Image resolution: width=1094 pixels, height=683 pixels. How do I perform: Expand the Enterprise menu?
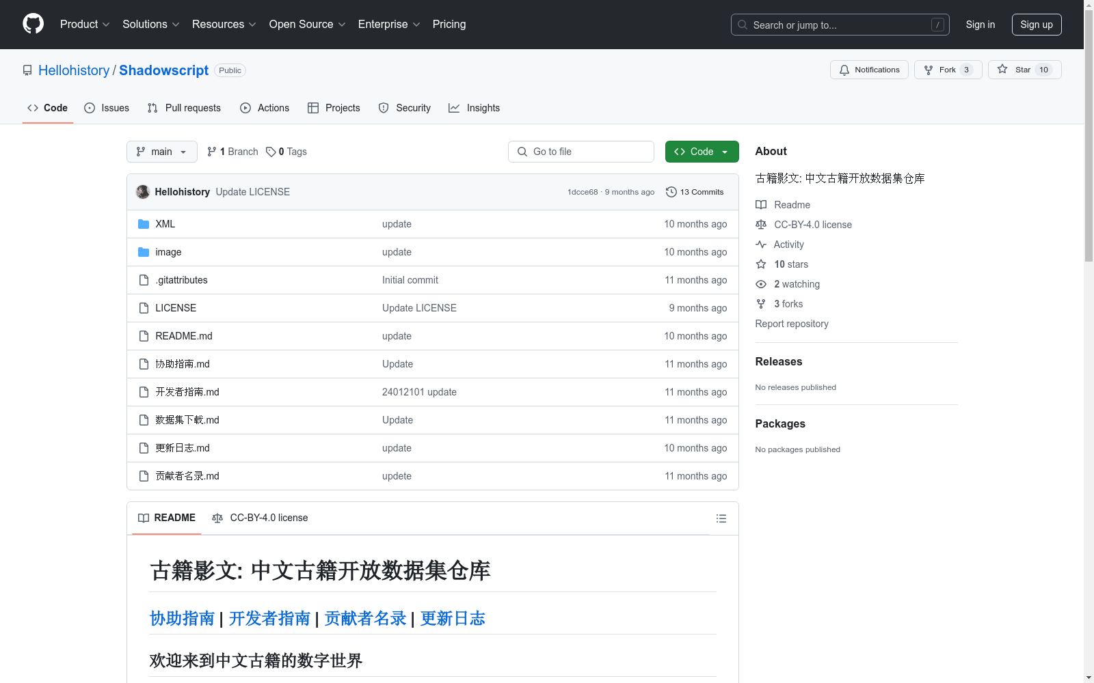point(389,24)
